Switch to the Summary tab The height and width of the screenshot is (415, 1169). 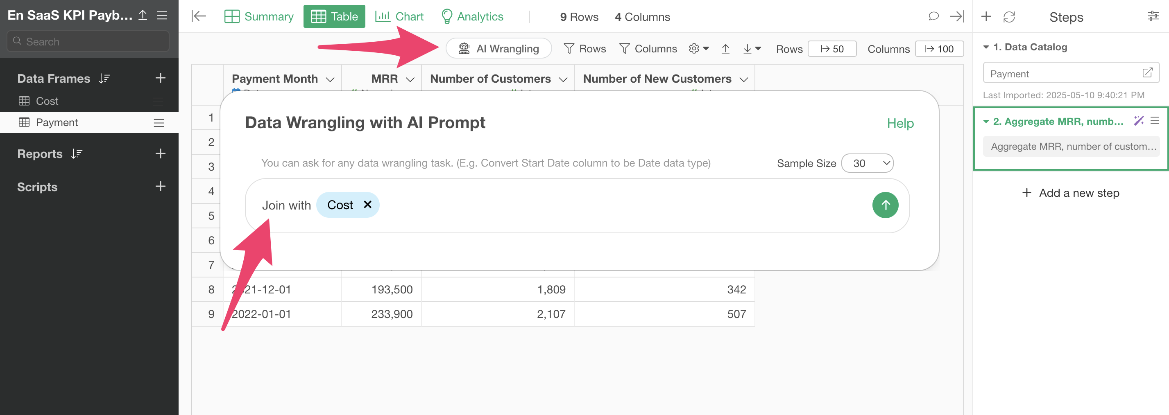(259, 16)
